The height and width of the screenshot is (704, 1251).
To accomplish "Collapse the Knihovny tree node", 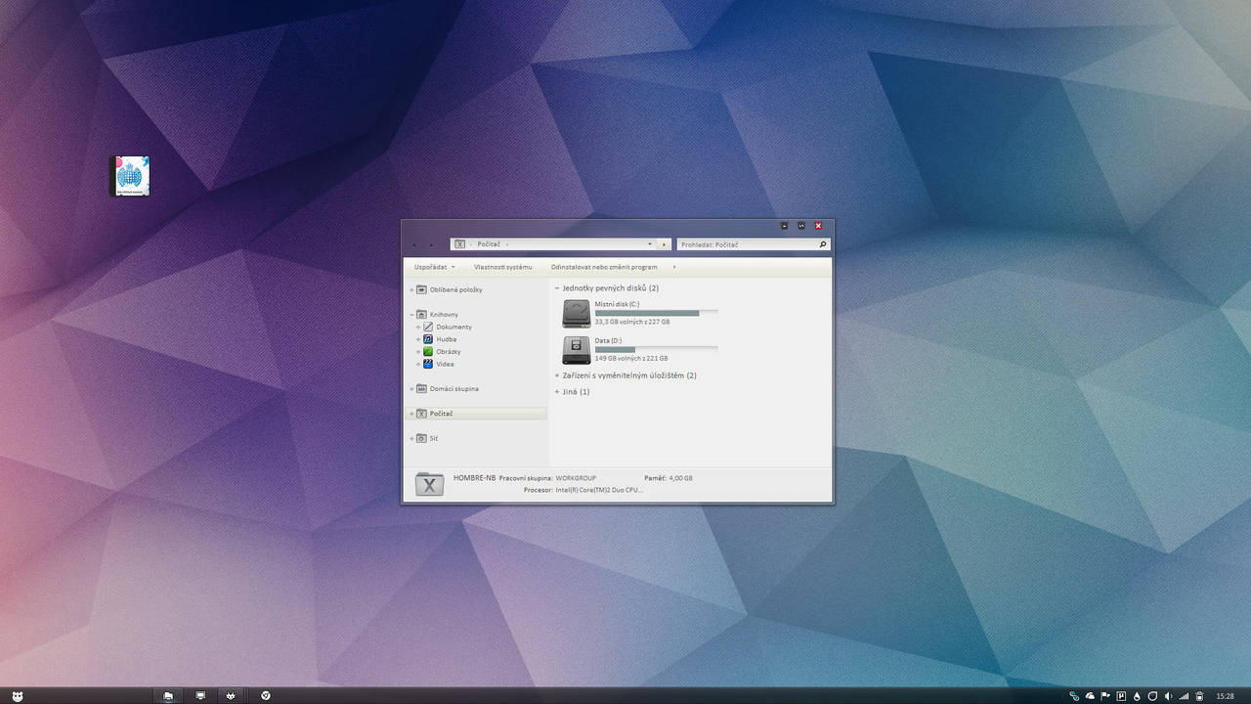I will click(411, 315).
